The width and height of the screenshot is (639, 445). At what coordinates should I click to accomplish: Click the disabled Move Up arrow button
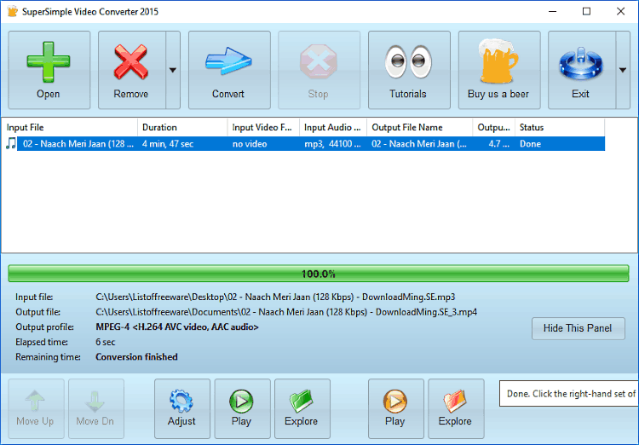click(x=36, y=408)
